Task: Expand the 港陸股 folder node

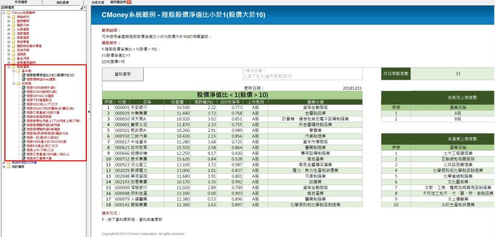Action: point(8,54)
